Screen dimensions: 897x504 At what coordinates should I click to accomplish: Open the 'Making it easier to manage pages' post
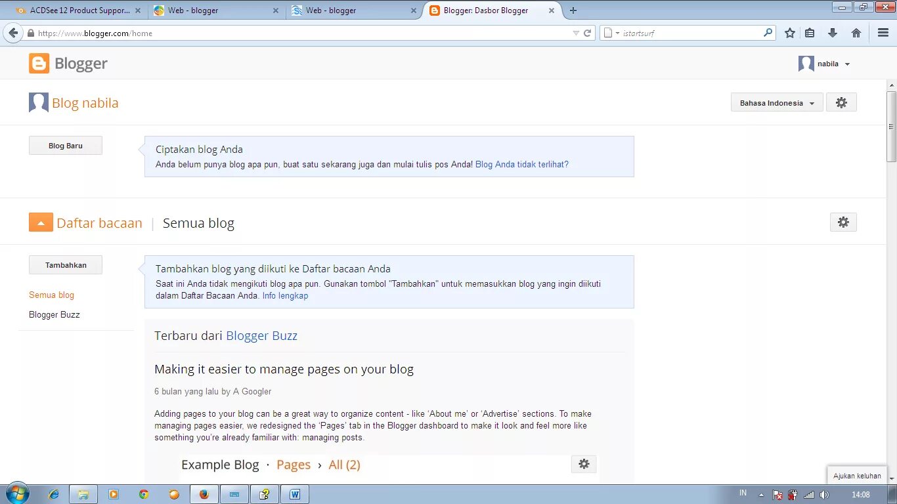284,369
